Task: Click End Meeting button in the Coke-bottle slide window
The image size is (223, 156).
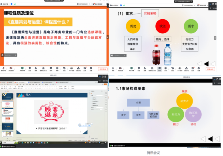Action: click(x=210, y=69)
